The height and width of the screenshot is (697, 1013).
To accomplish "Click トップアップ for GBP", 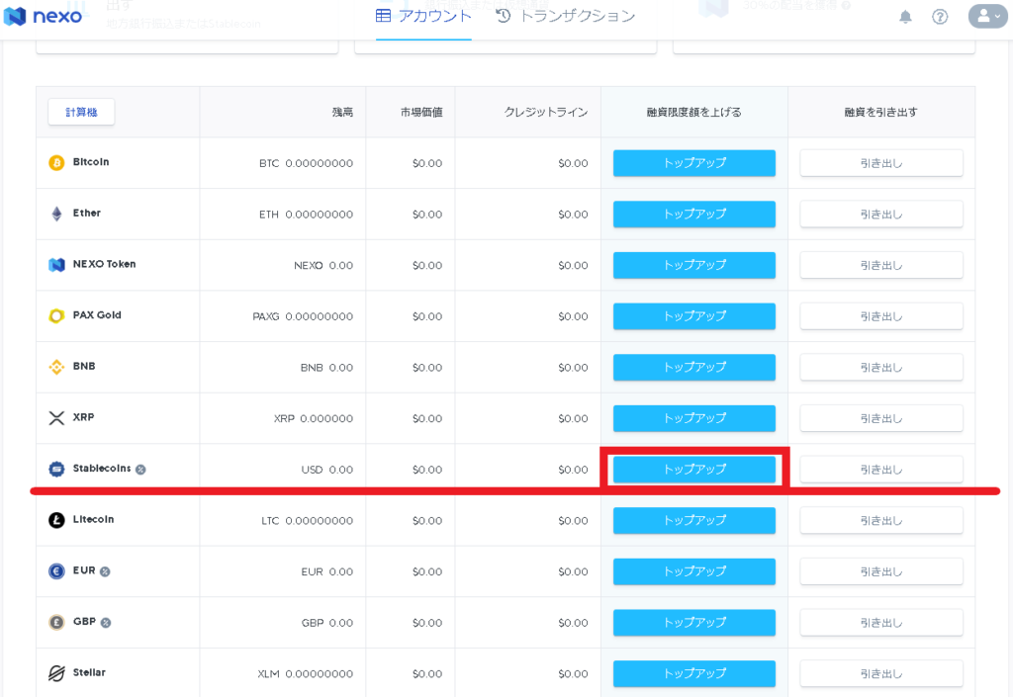I will pyautogui.click(x=694, y=622).
